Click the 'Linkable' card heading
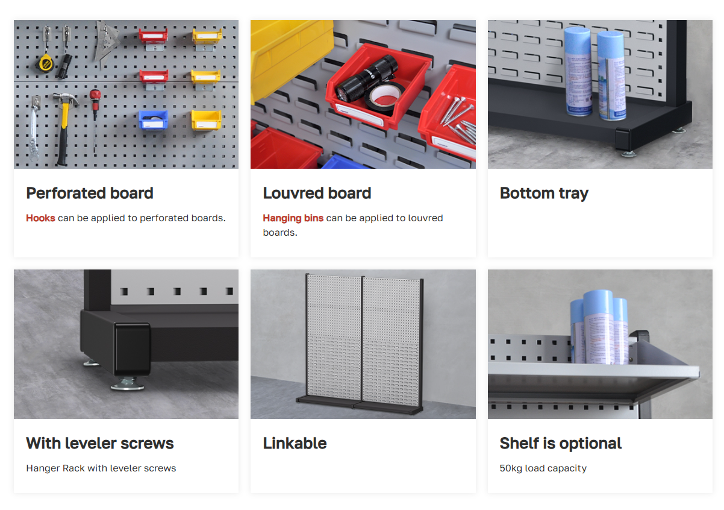Screen dimensions: 724x510 coord(295,444)
